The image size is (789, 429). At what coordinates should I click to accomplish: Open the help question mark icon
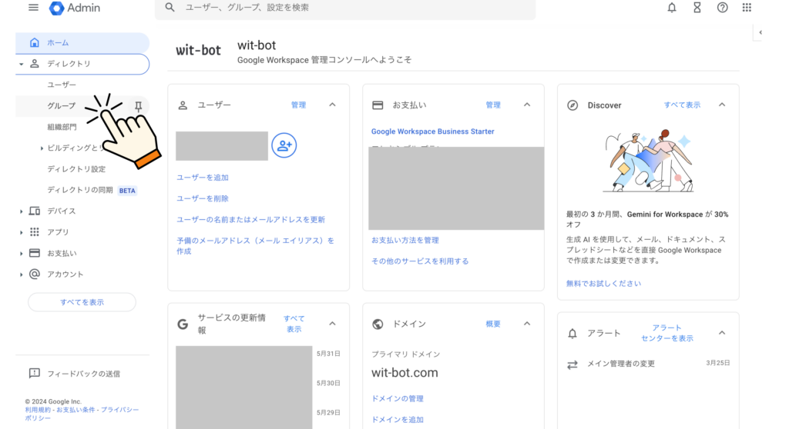point(722,8)
